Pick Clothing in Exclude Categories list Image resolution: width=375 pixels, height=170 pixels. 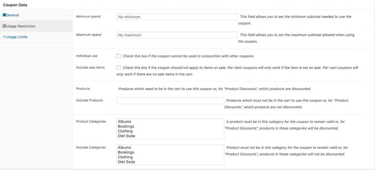125,157
